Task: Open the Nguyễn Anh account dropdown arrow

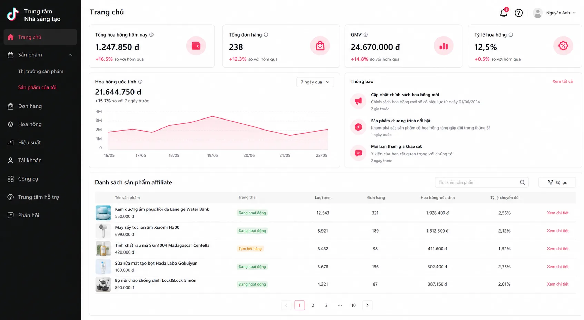Action: [574, 13]
